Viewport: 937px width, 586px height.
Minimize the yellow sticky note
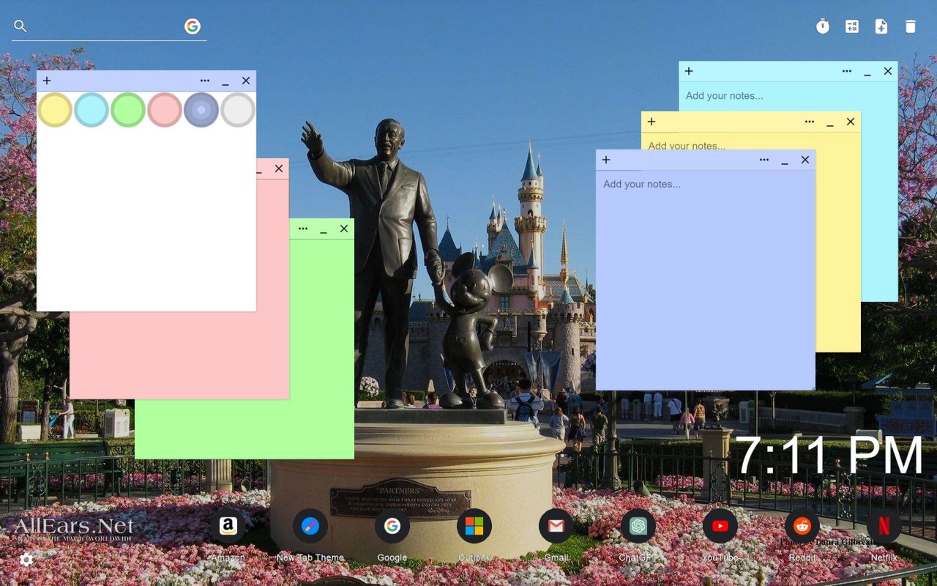(830, 122)
